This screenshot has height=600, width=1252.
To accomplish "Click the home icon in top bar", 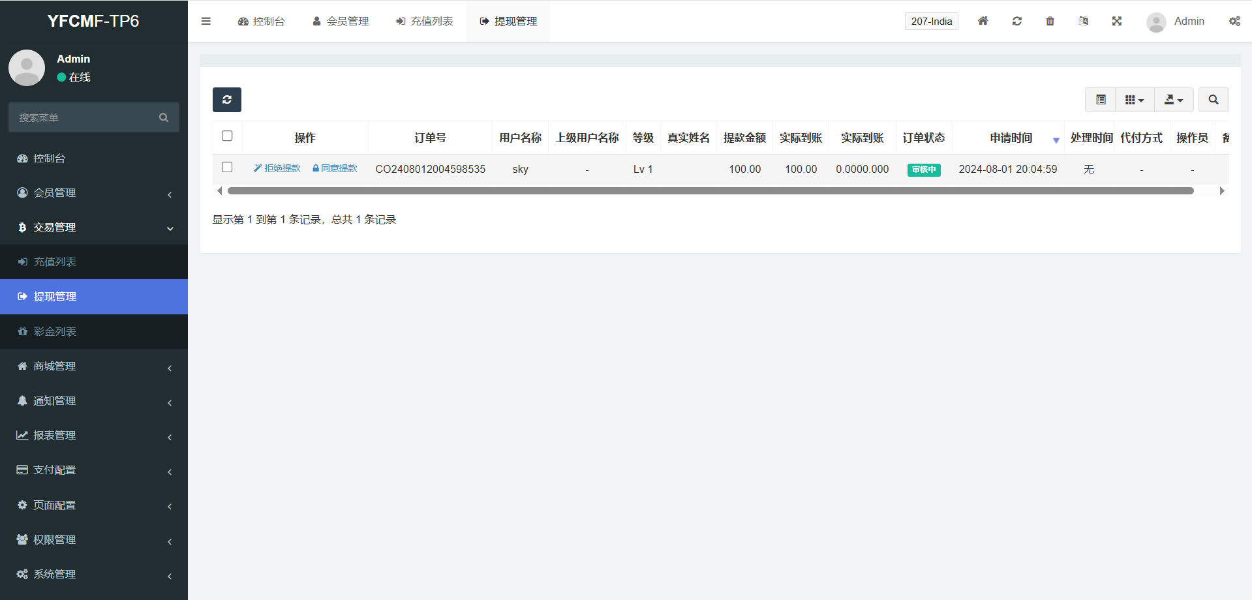I will pos(983,22).
